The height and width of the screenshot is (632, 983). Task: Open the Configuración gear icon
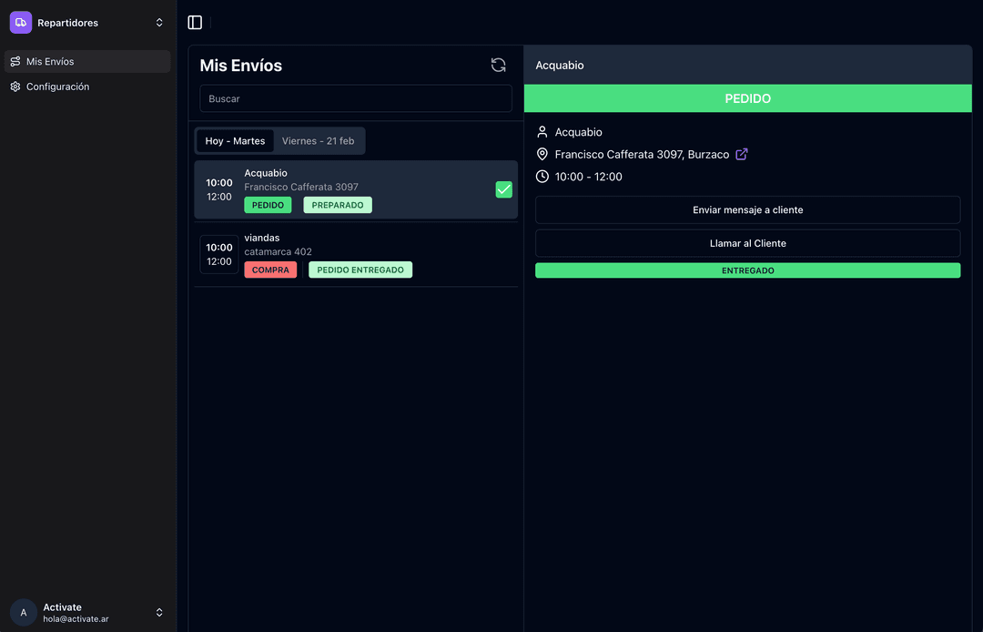click(15, 87)
